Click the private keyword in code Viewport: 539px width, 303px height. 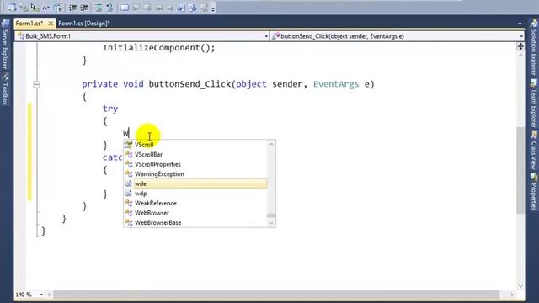click(x=99, y=84)
